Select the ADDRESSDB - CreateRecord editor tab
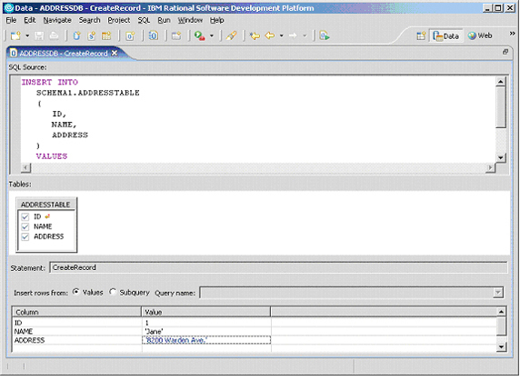Screen dimensions: 520x391 (x=64, y=53)
